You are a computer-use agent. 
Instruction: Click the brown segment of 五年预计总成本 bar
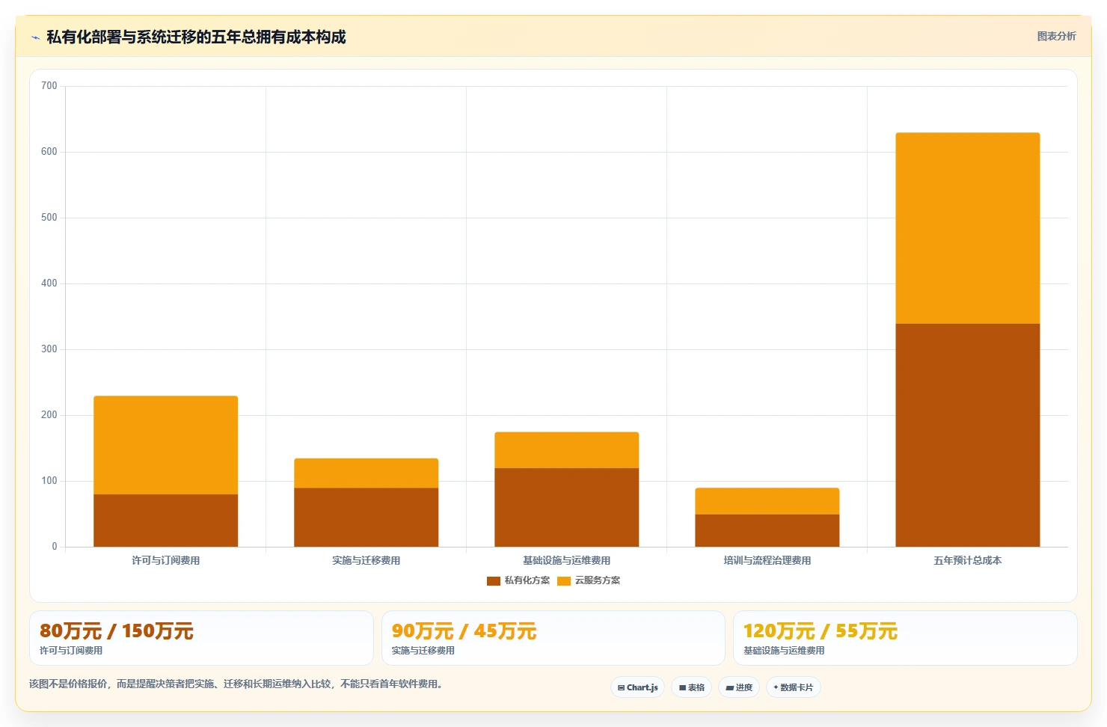968,435
